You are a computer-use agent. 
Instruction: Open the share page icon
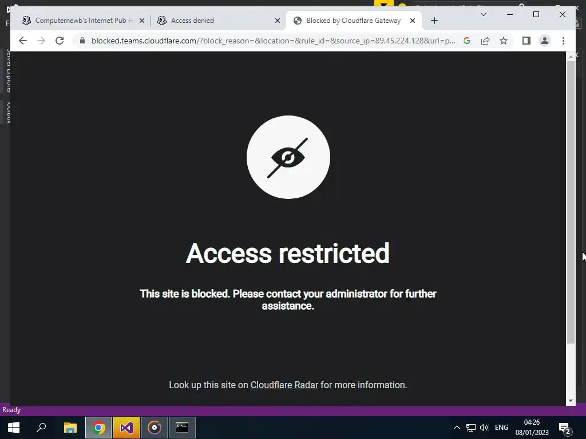[485, 41]
